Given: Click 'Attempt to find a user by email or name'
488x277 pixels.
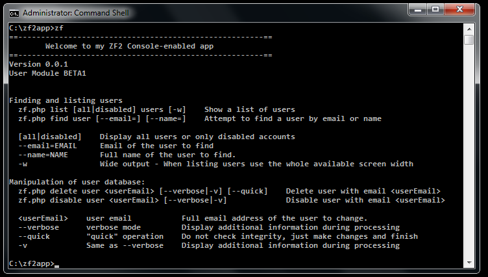Looking at the screenshot, I should pos(293,118).
